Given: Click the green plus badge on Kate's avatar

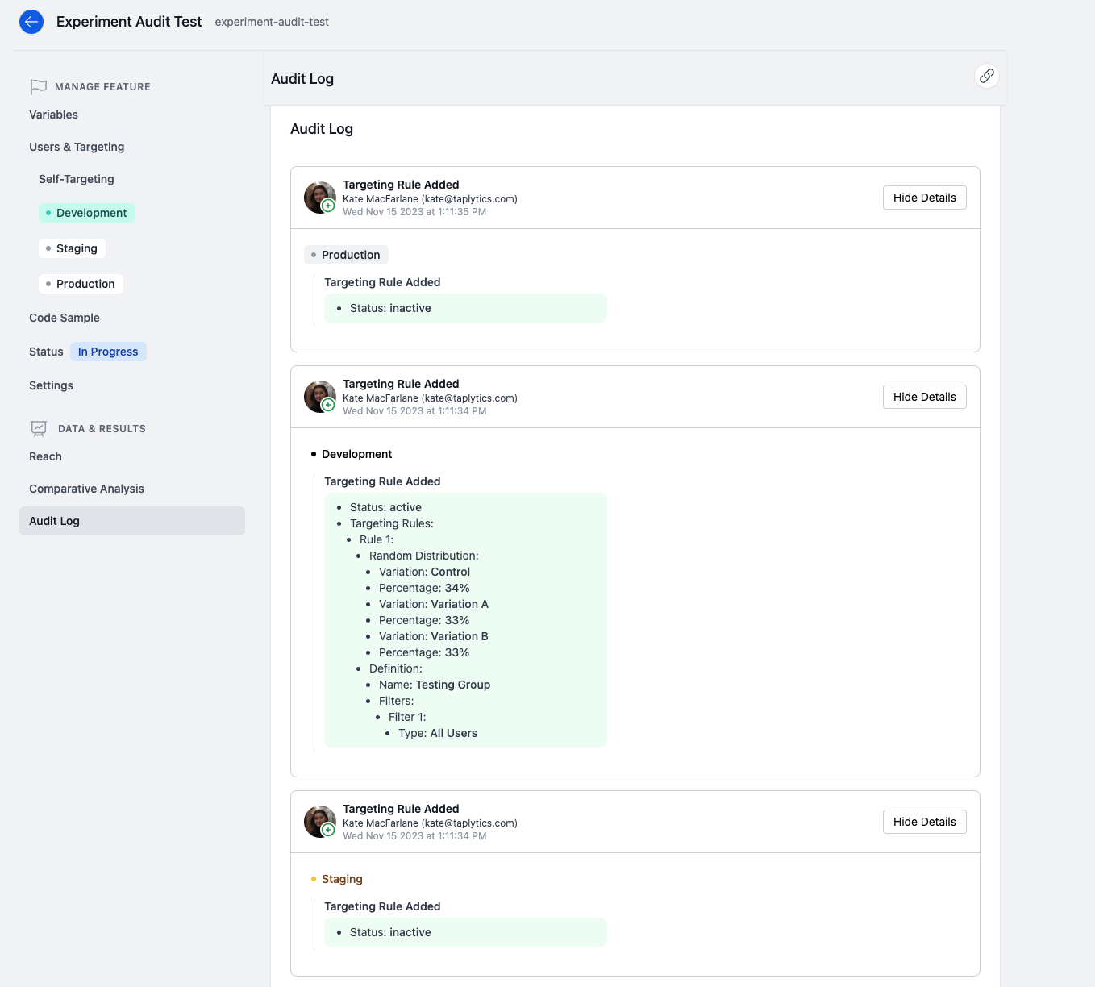Looking at the screenshot, I should pyautogui.click(x=327, y=206).
